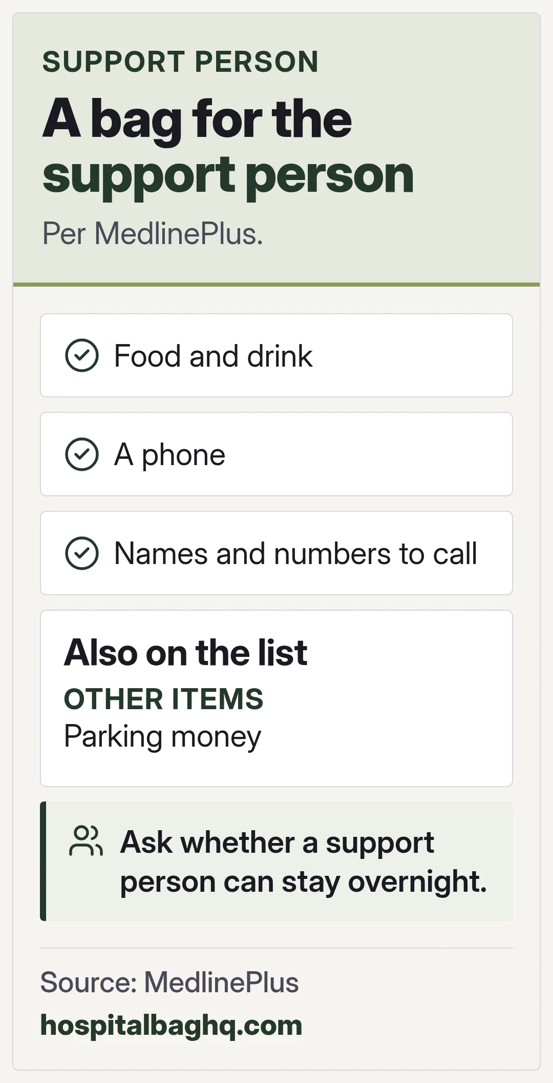553x1083 pixels.
Task: Click the people icon in overnight tip
Action: point(86,841)
